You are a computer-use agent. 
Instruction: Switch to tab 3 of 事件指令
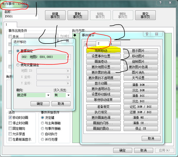pos(115,44)
